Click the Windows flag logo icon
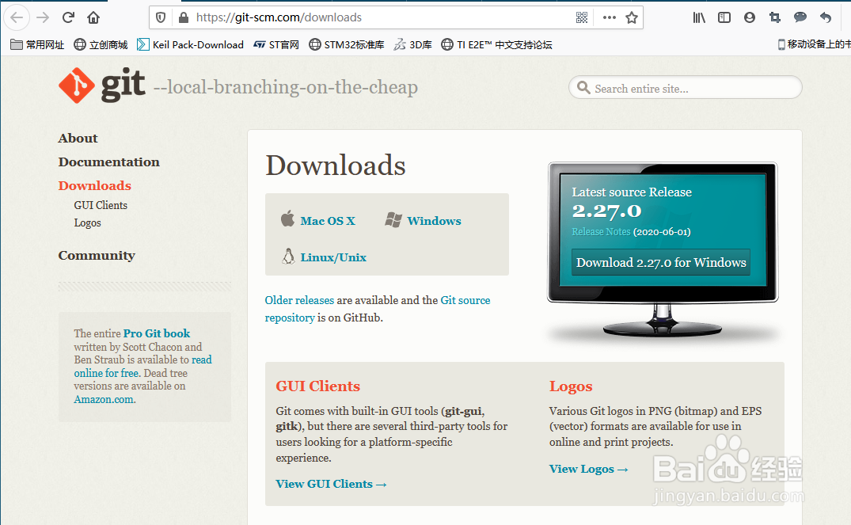Viewport: 851px width, 525px height. pyautogui.click(x=393, y=220)
